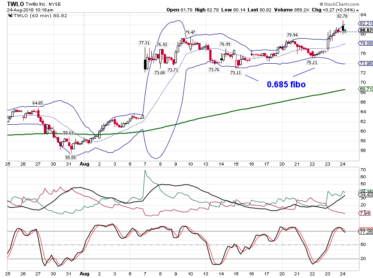Click the 58.69 price callout
The width and height of the screenshot is (373, 278).
pyautogui.click(x=68, y=133)
